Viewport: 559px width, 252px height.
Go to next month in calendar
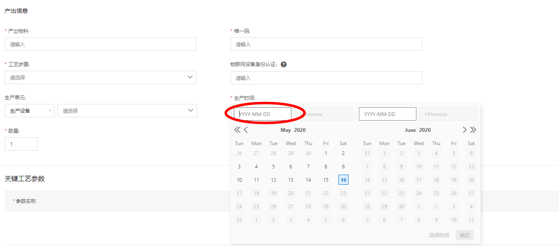pyautogui.click(x=465, y=130)
